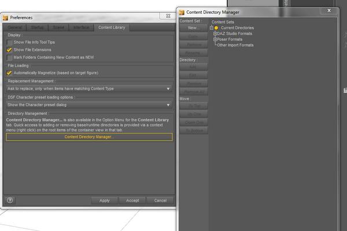Click Accept in Preferences
Screen dimensions: 347x231
coord(132,200)
